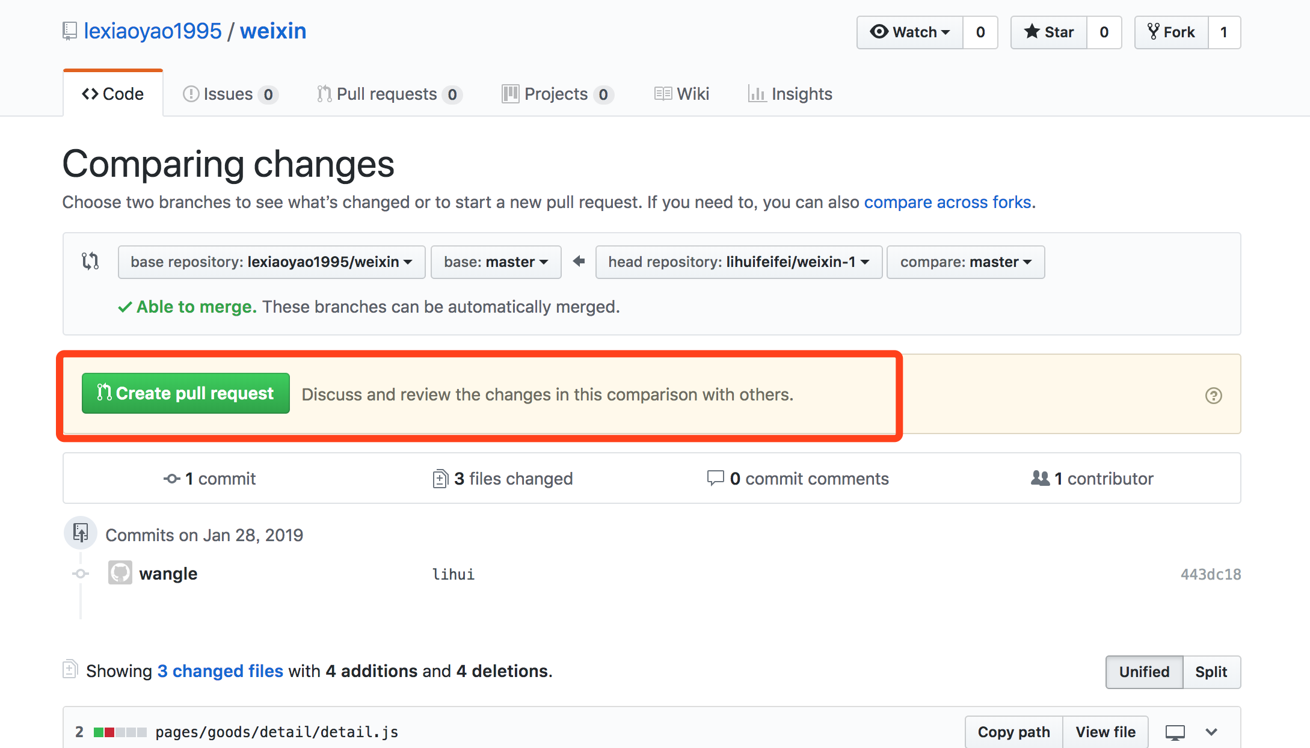Switch to the Wiki tab
The width and height of the screenshot is (1310, 748).
(682, 94)
